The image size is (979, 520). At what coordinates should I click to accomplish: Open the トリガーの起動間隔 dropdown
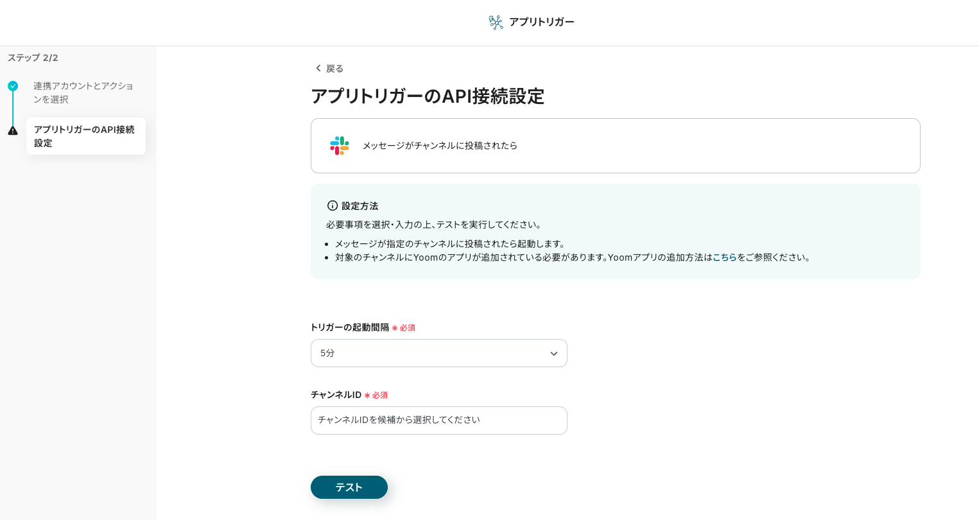pyautogui.click(x=438, y=353)
